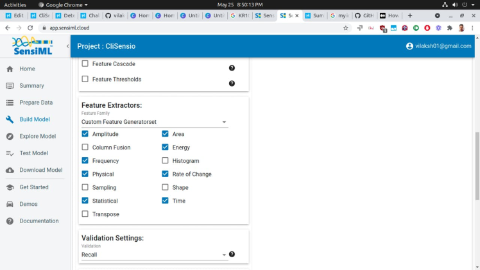Open the Activities overview

[15, 4]
